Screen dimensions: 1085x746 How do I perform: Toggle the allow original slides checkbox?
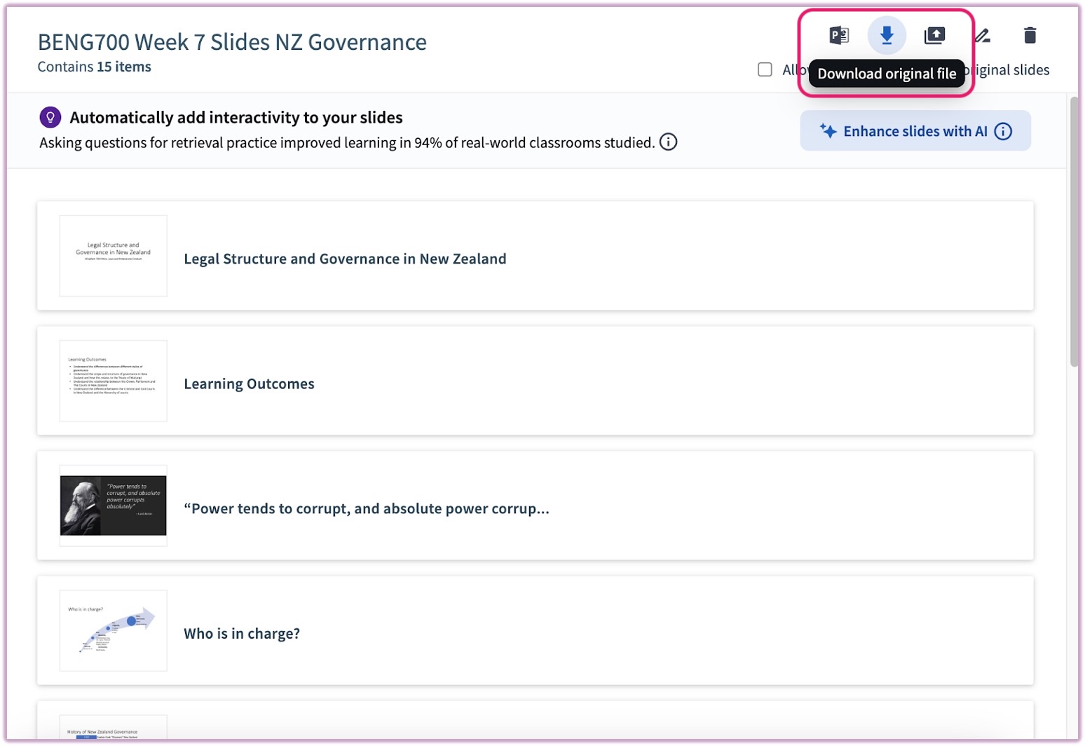[765, 69]
